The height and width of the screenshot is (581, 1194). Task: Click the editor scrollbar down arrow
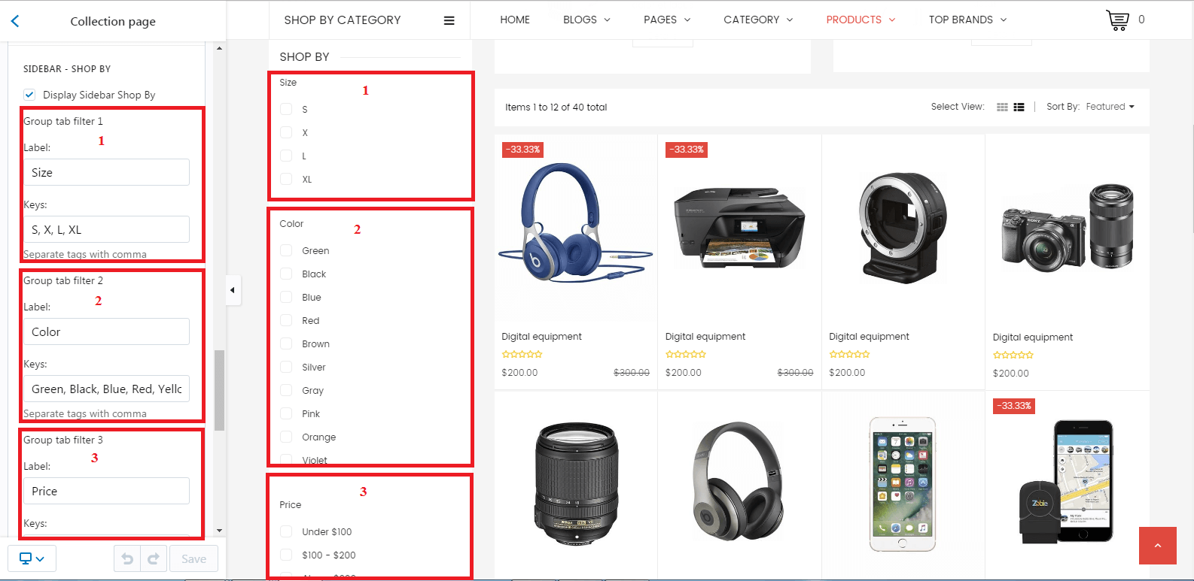pos(219,531)
